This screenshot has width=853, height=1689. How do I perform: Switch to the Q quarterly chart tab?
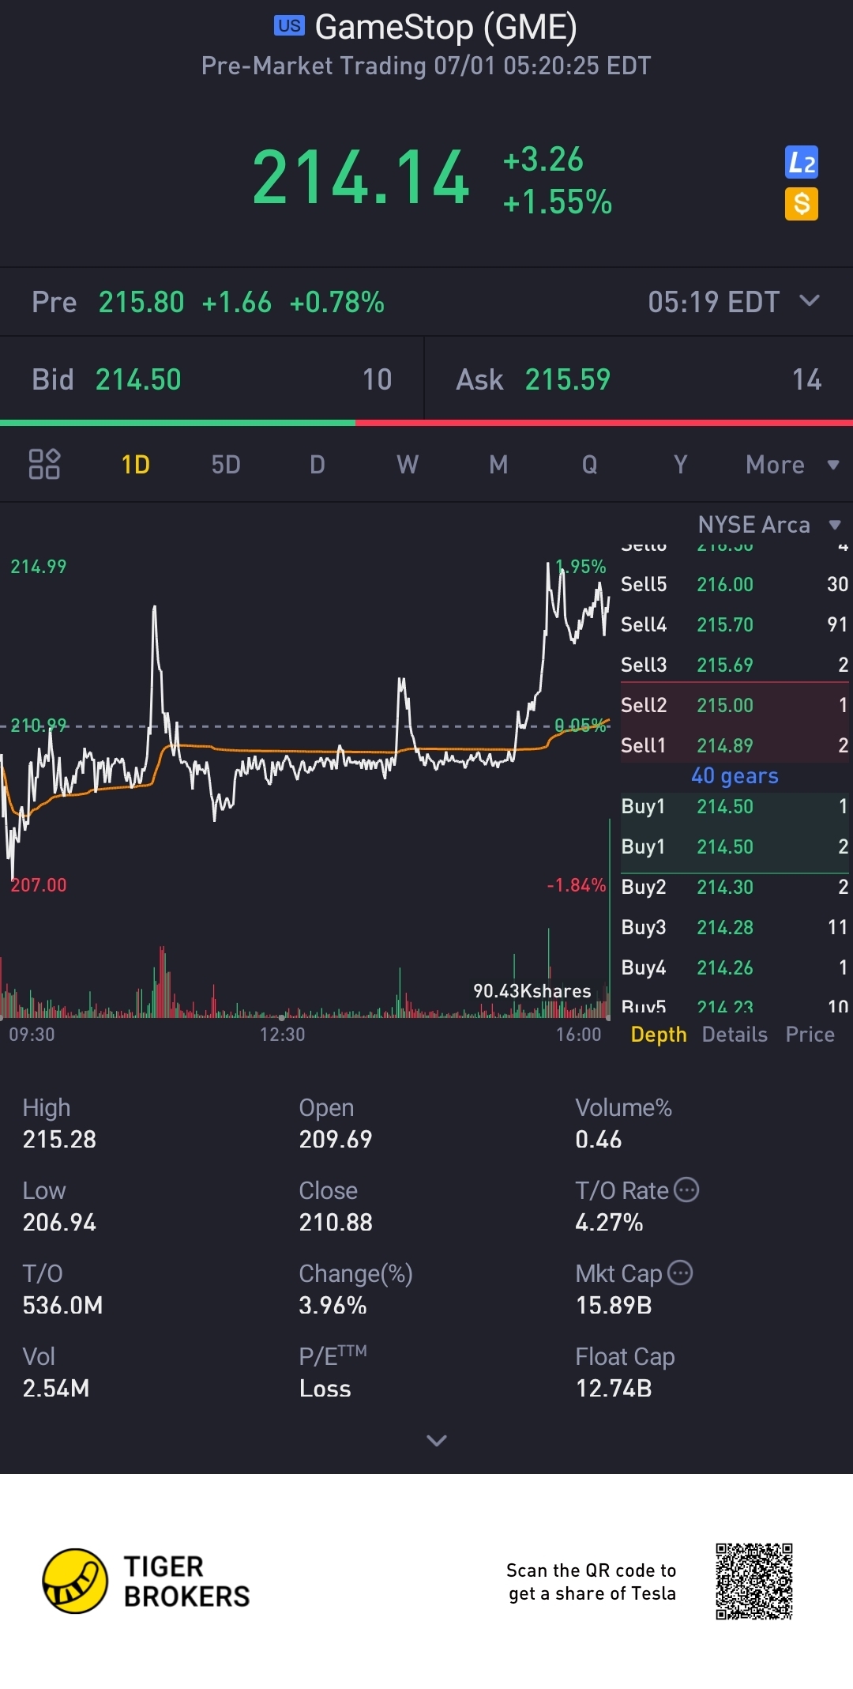point(589,465)
